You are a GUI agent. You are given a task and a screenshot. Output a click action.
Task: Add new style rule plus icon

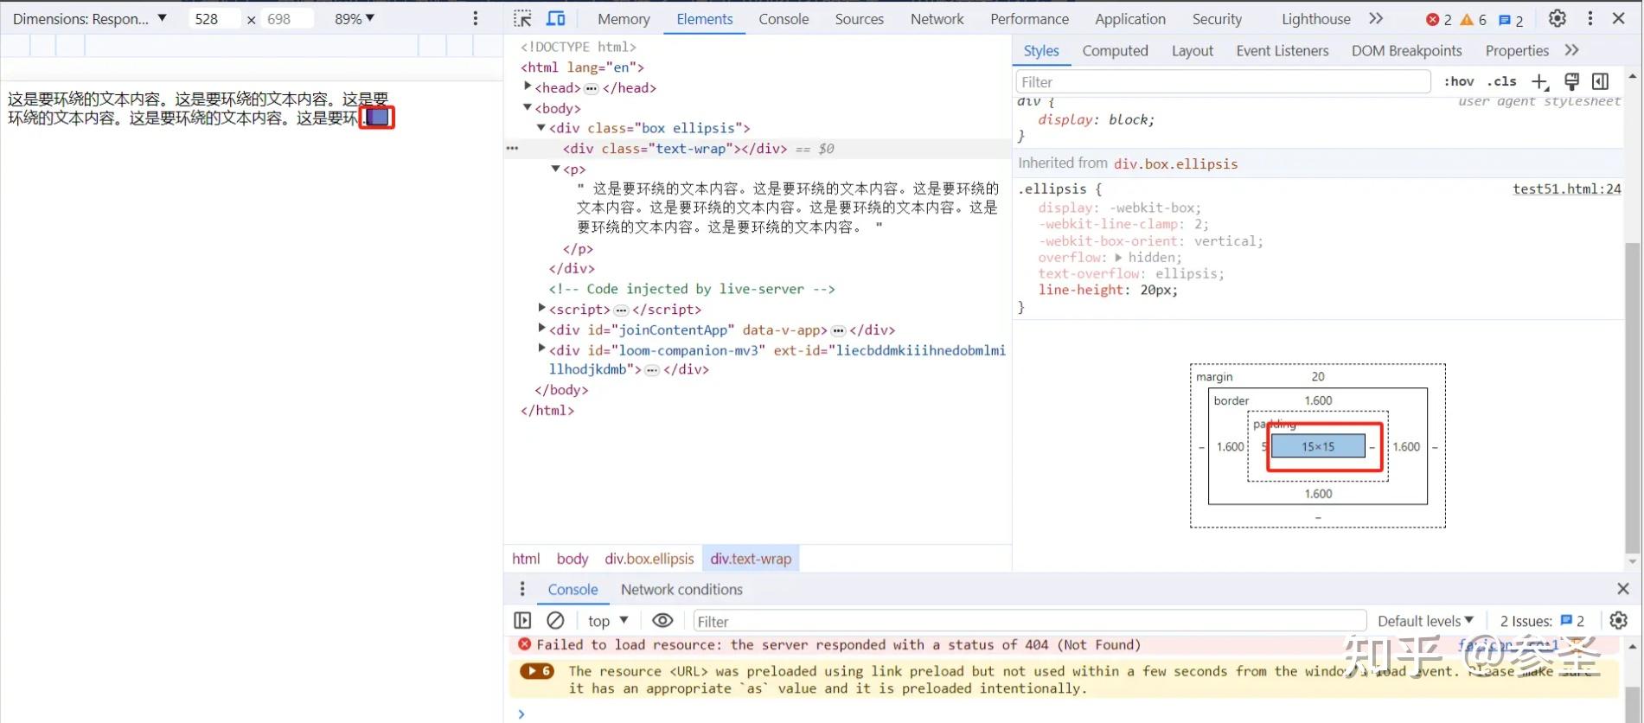coord(1539,81)
